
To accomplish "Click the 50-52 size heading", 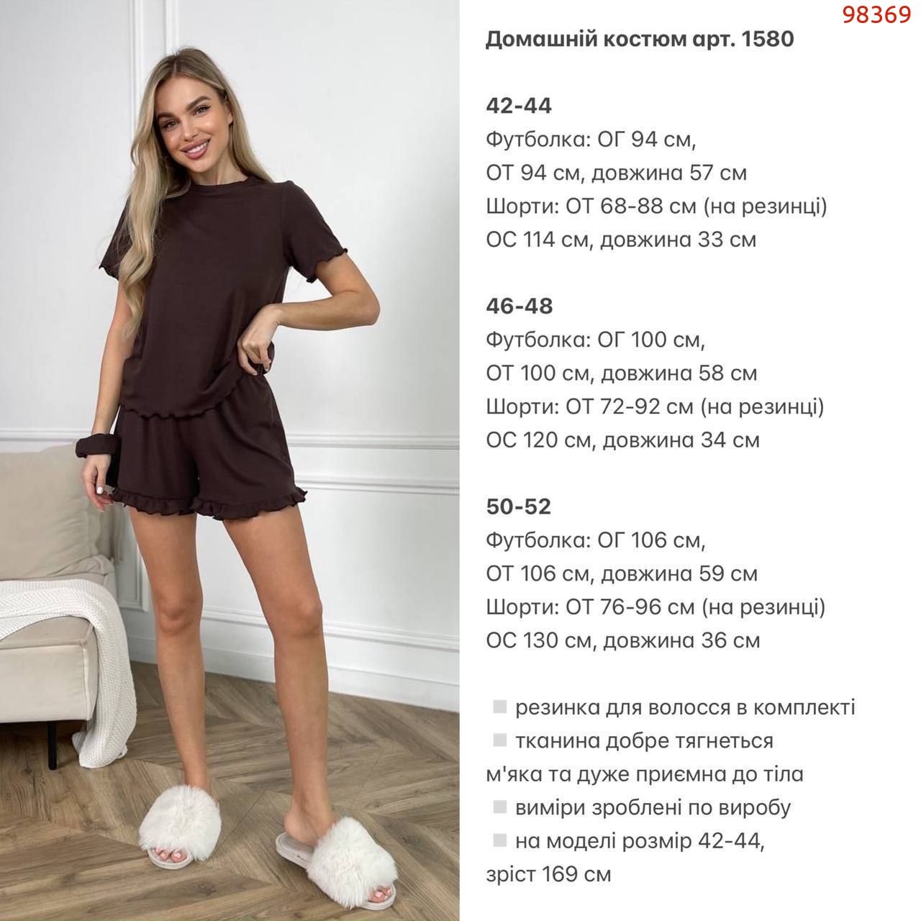I will pyautogui.click(x=519, y=507).
